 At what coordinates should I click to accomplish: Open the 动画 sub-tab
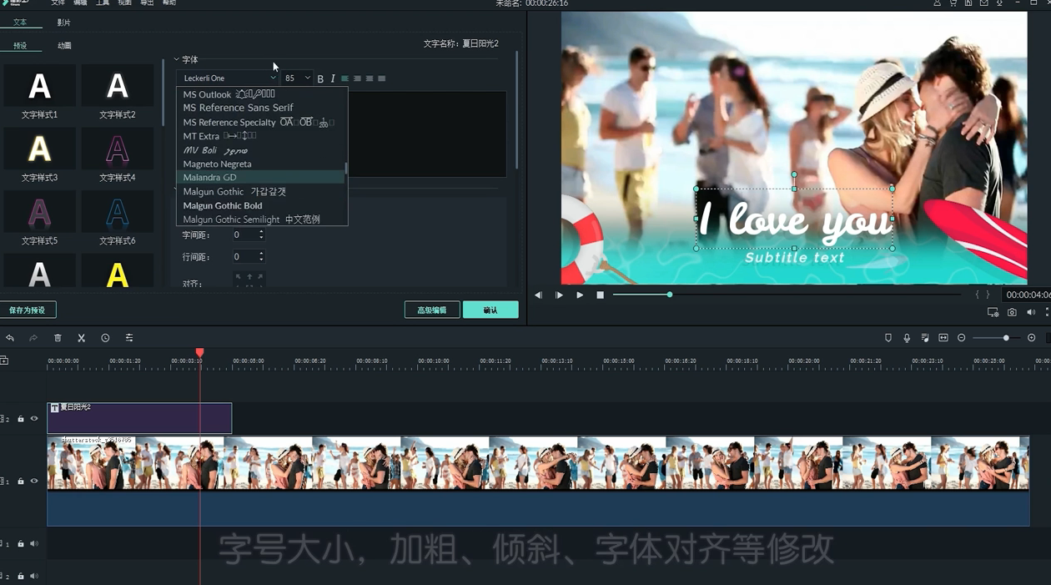(64, 46)
